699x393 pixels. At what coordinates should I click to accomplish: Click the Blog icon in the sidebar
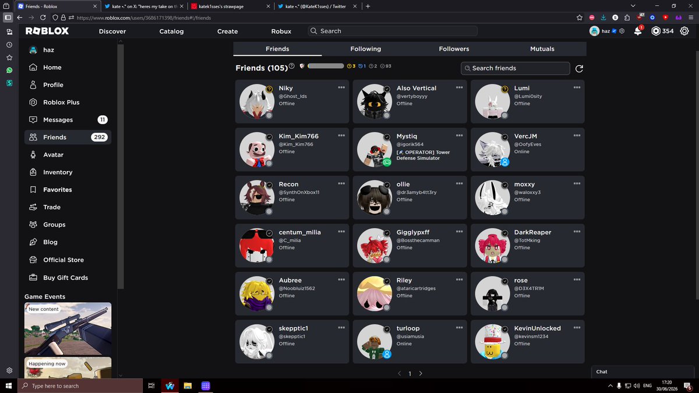(33, 242)
